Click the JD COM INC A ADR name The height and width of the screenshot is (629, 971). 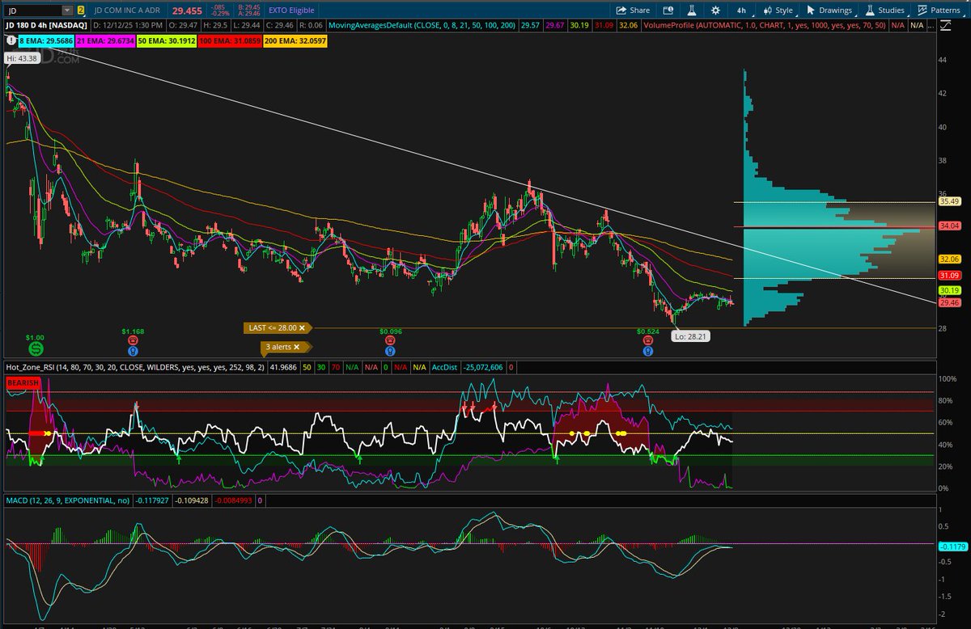[128, 11]
